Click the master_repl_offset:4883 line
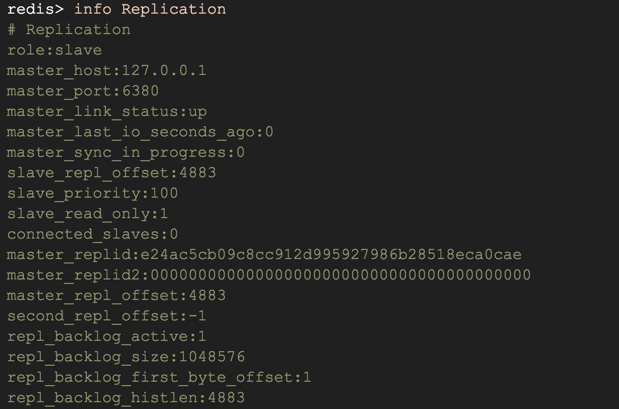 [x=116, y=295]
